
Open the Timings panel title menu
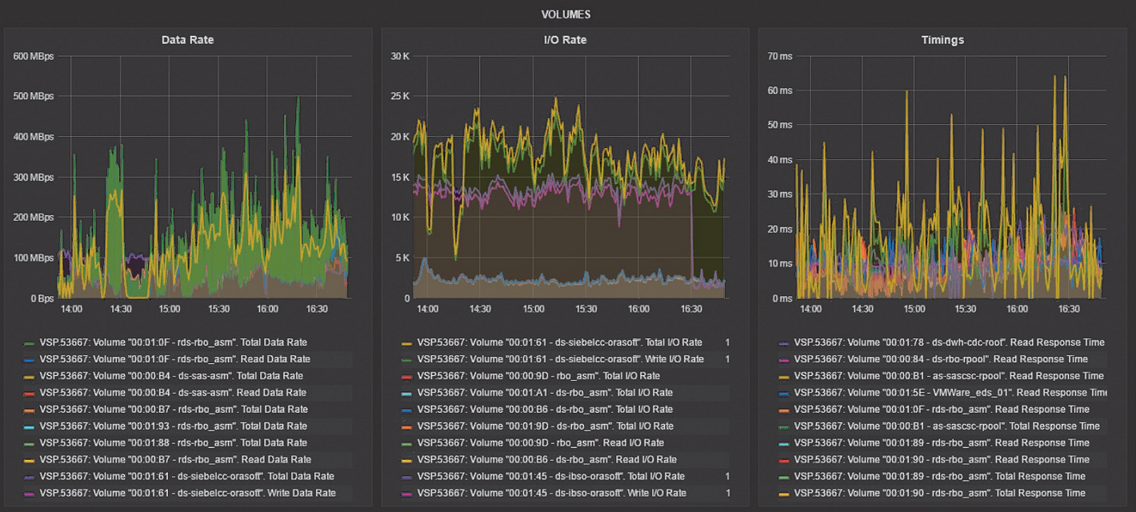tap(942, 39)
